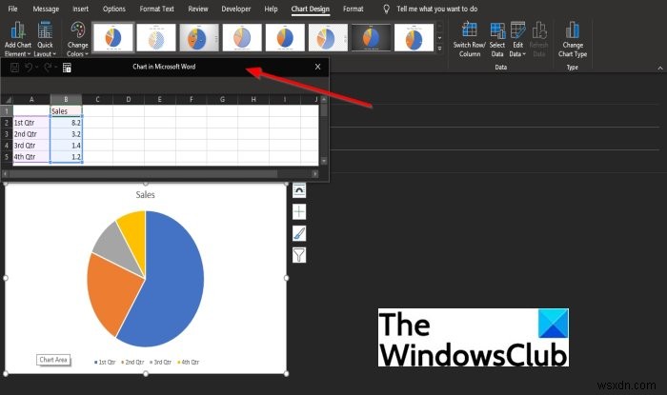The image size is (667, 395).
Task: Select the sixth pie chart style thumbnail
Action: point(328,37)
